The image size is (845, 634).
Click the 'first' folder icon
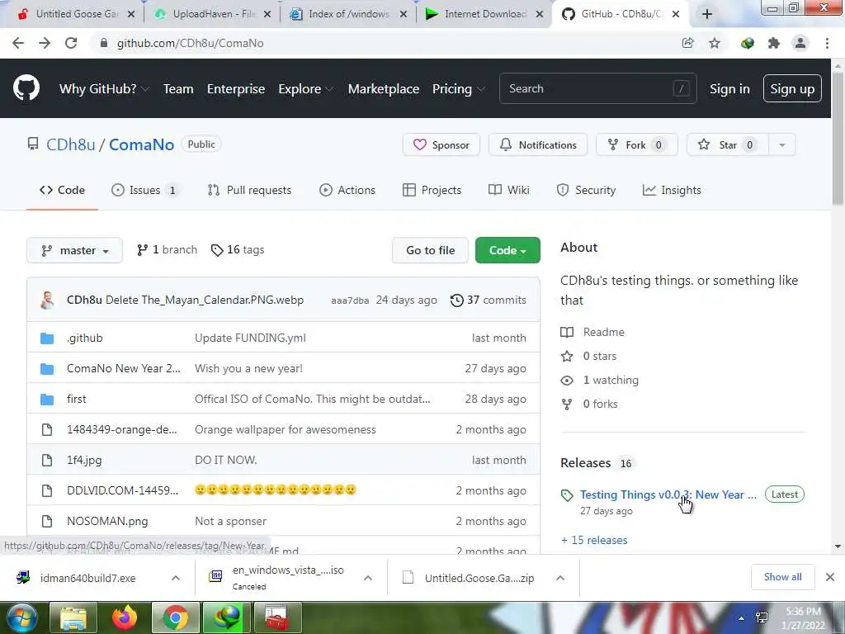tap(47, 399)
